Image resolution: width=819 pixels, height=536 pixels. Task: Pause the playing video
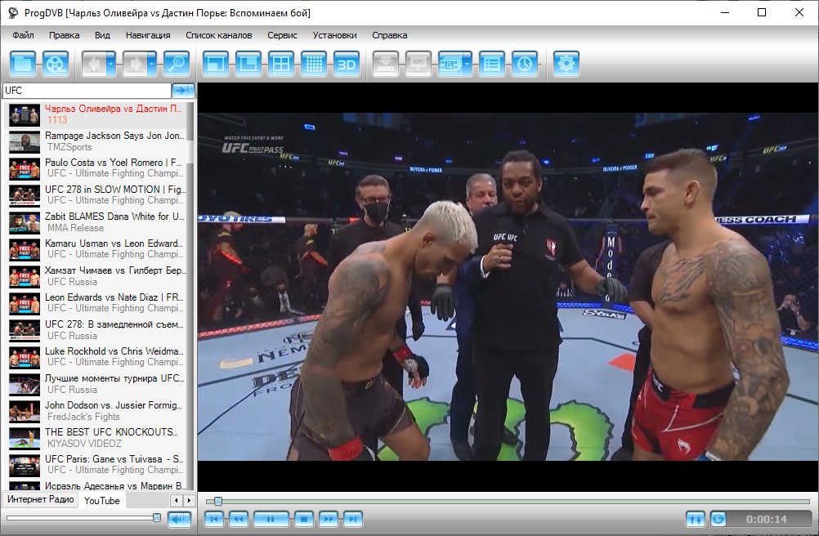coord(271,519)
